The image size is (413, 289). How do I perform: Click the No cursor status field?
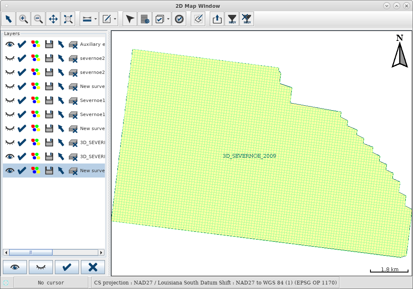pyautogui.click(x=51, y=283)
